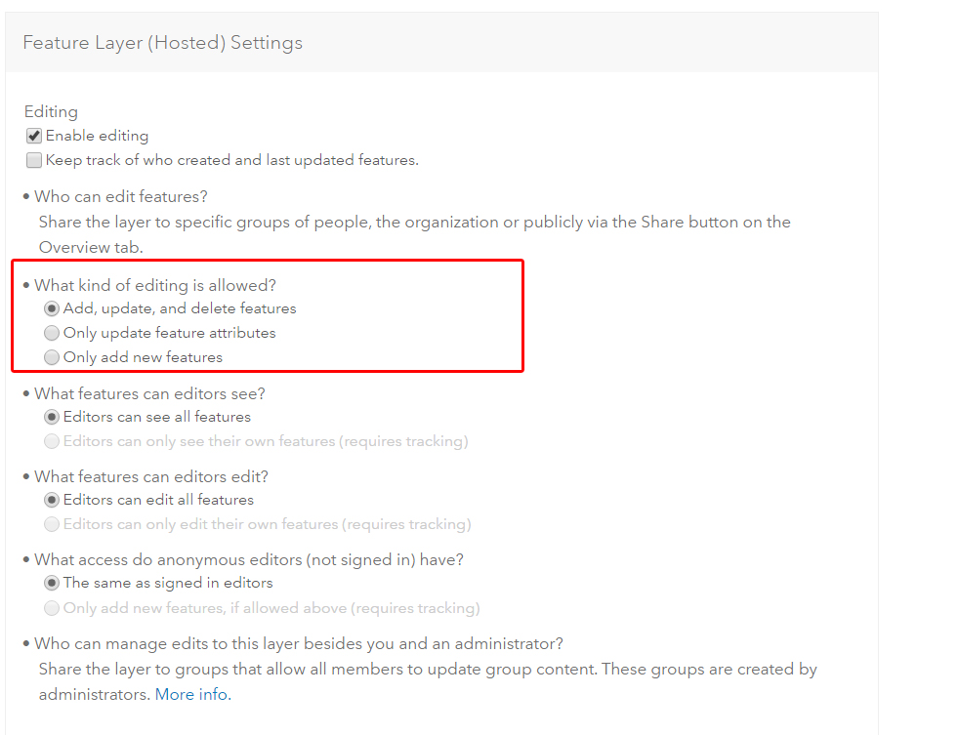The image size is (959, 735).
Task: Click Who can manage edits question text
Action: point(299,643)
